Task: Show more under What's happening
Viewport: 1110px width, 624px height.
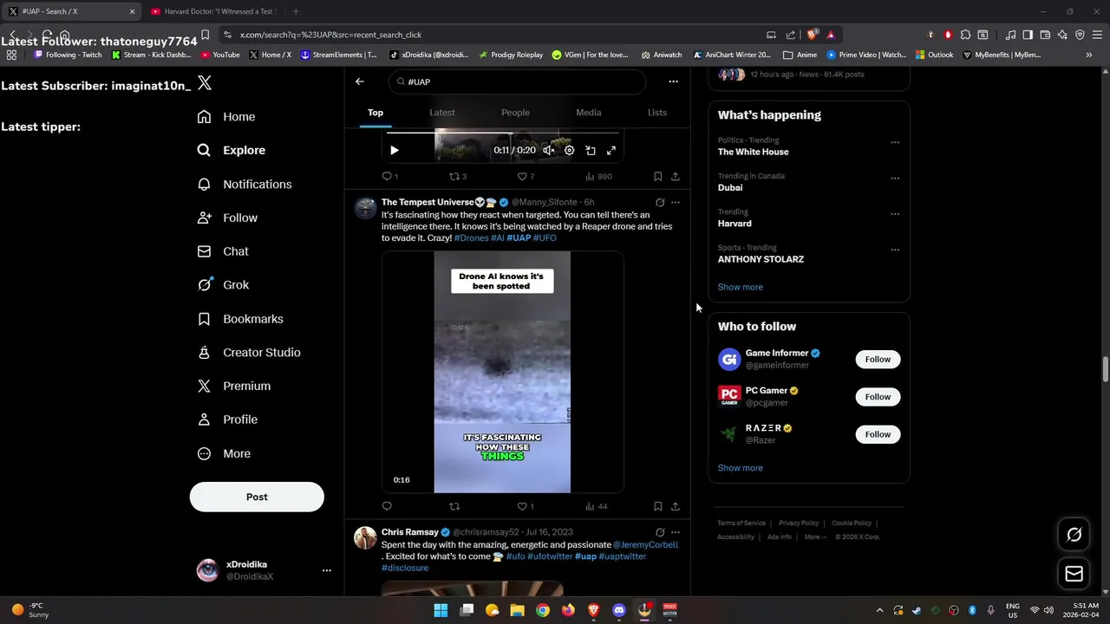Action: 741,287
